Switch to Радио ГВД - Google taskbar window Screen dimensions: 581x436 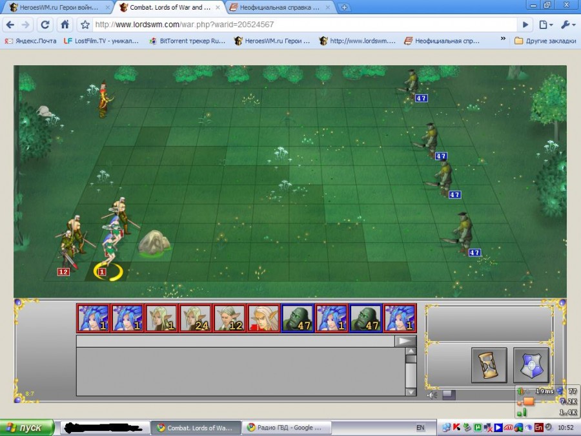[286, 428]
